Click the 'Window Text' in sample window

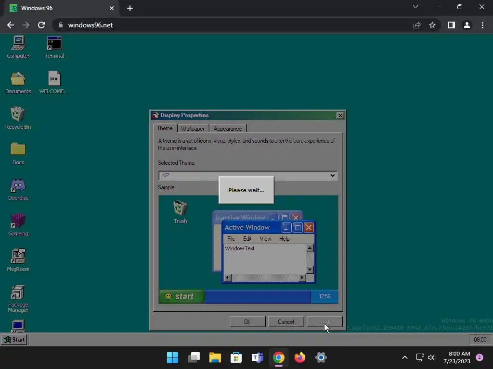[240, 248]
